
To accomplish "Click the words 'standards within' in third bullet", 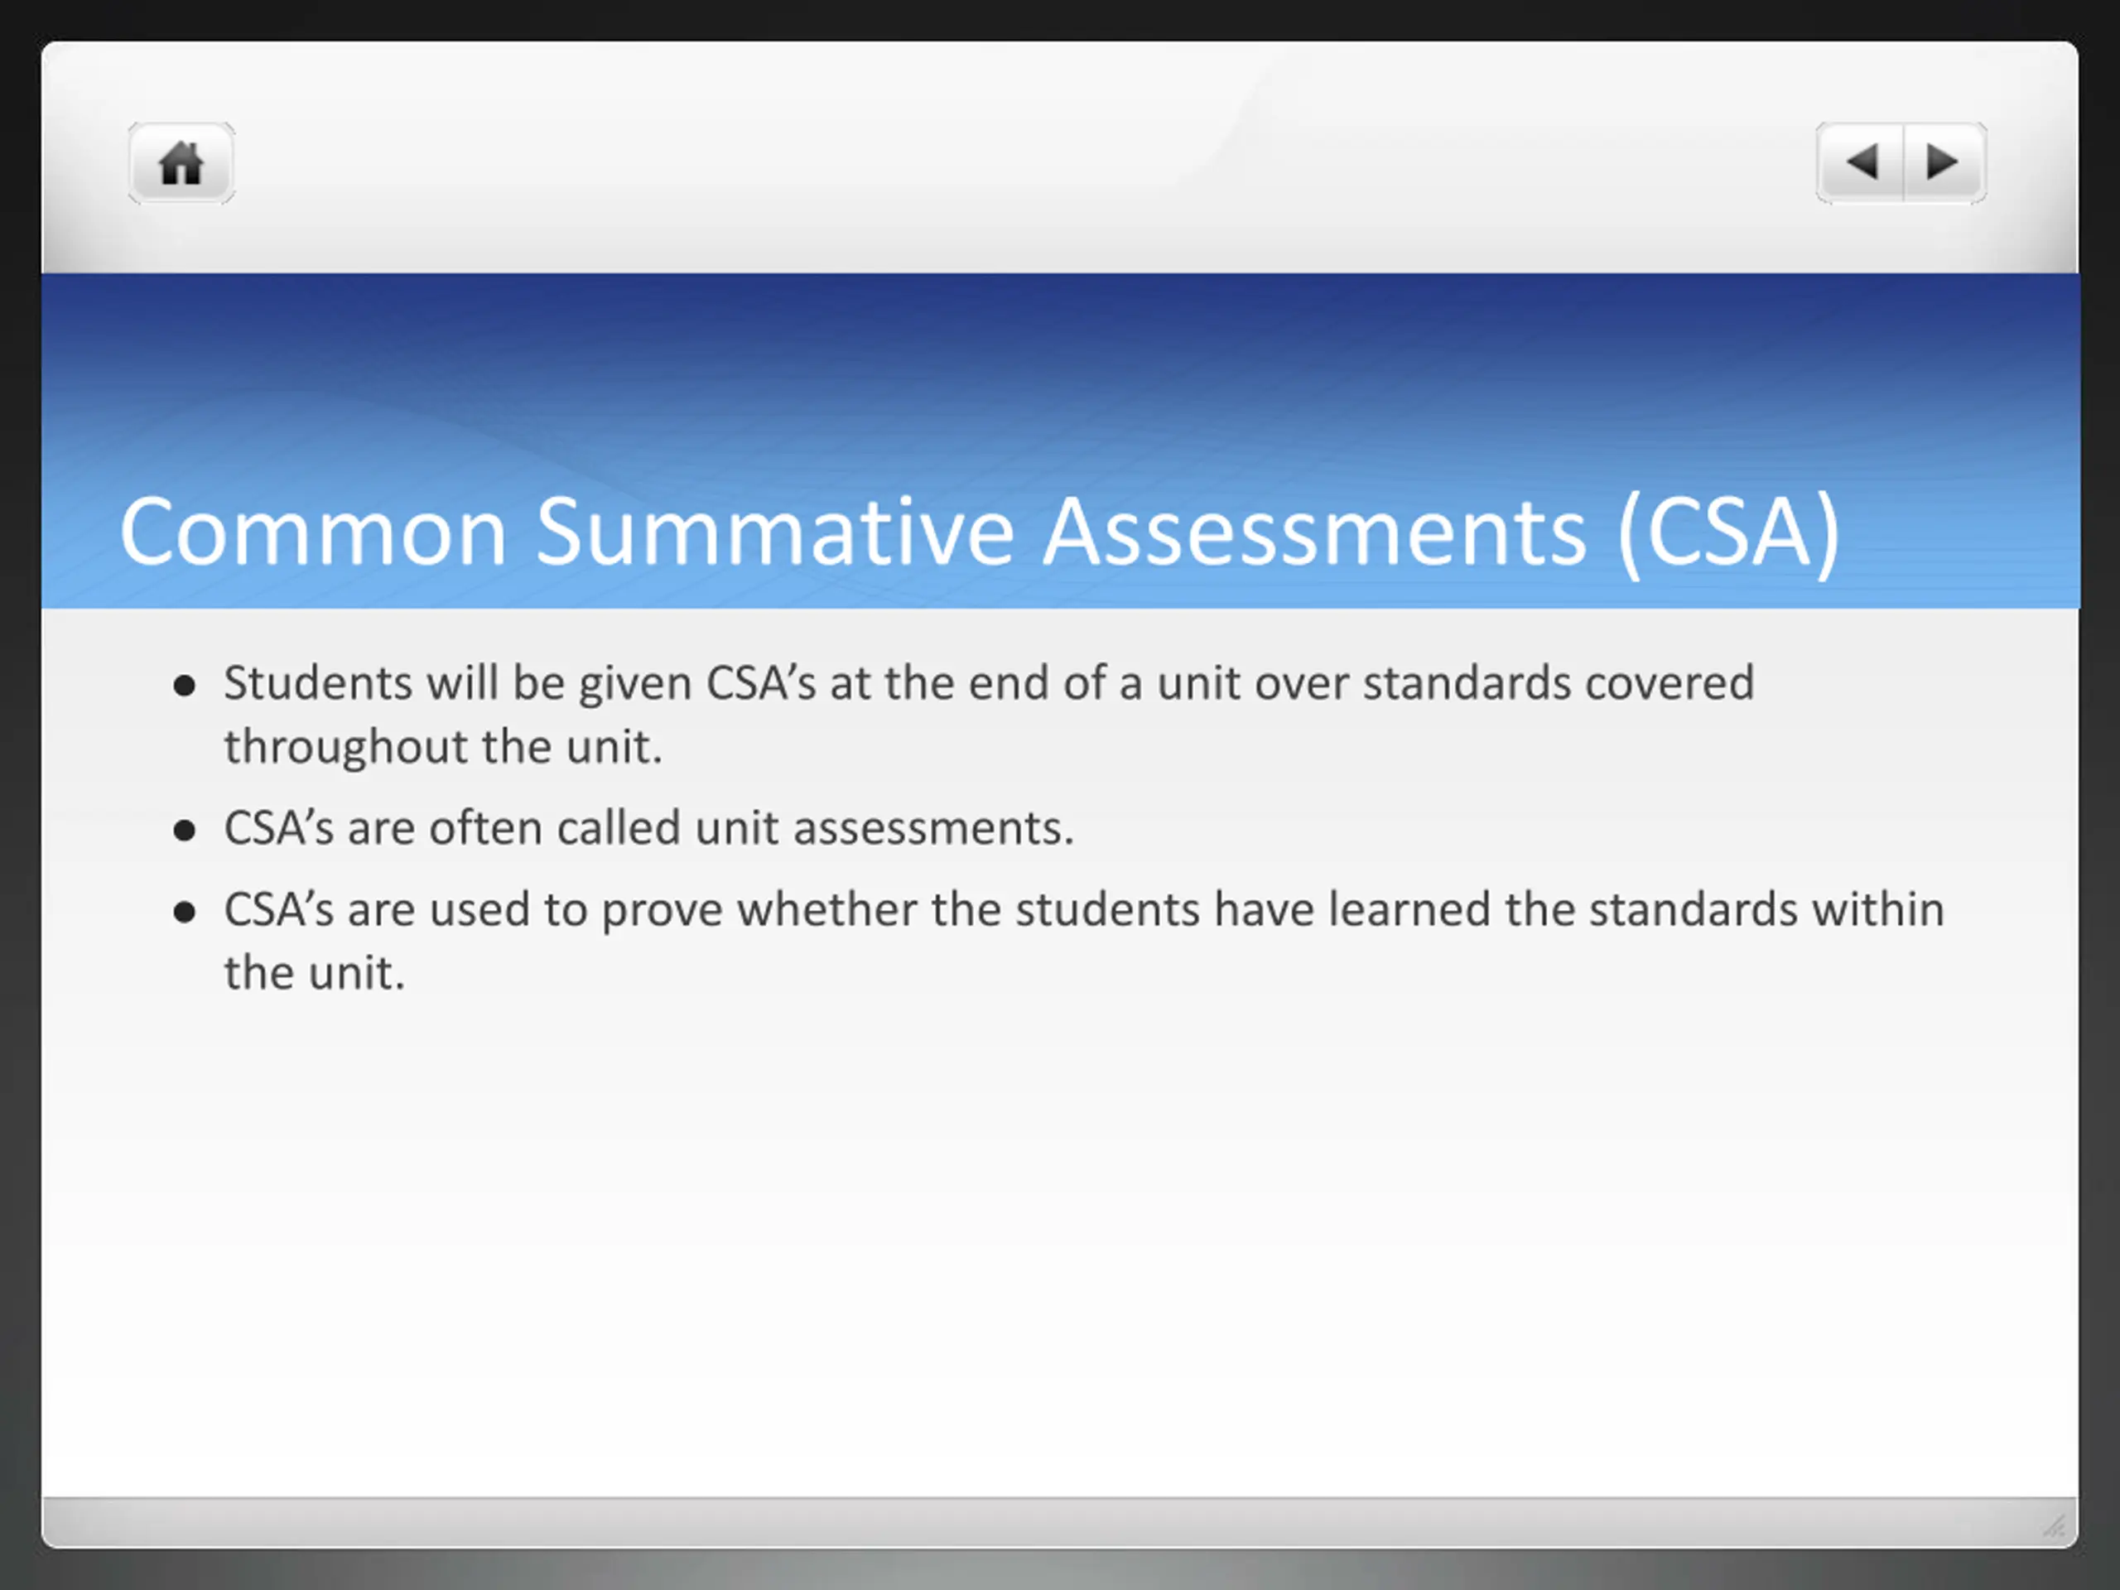I will [x=1766, y=910].
